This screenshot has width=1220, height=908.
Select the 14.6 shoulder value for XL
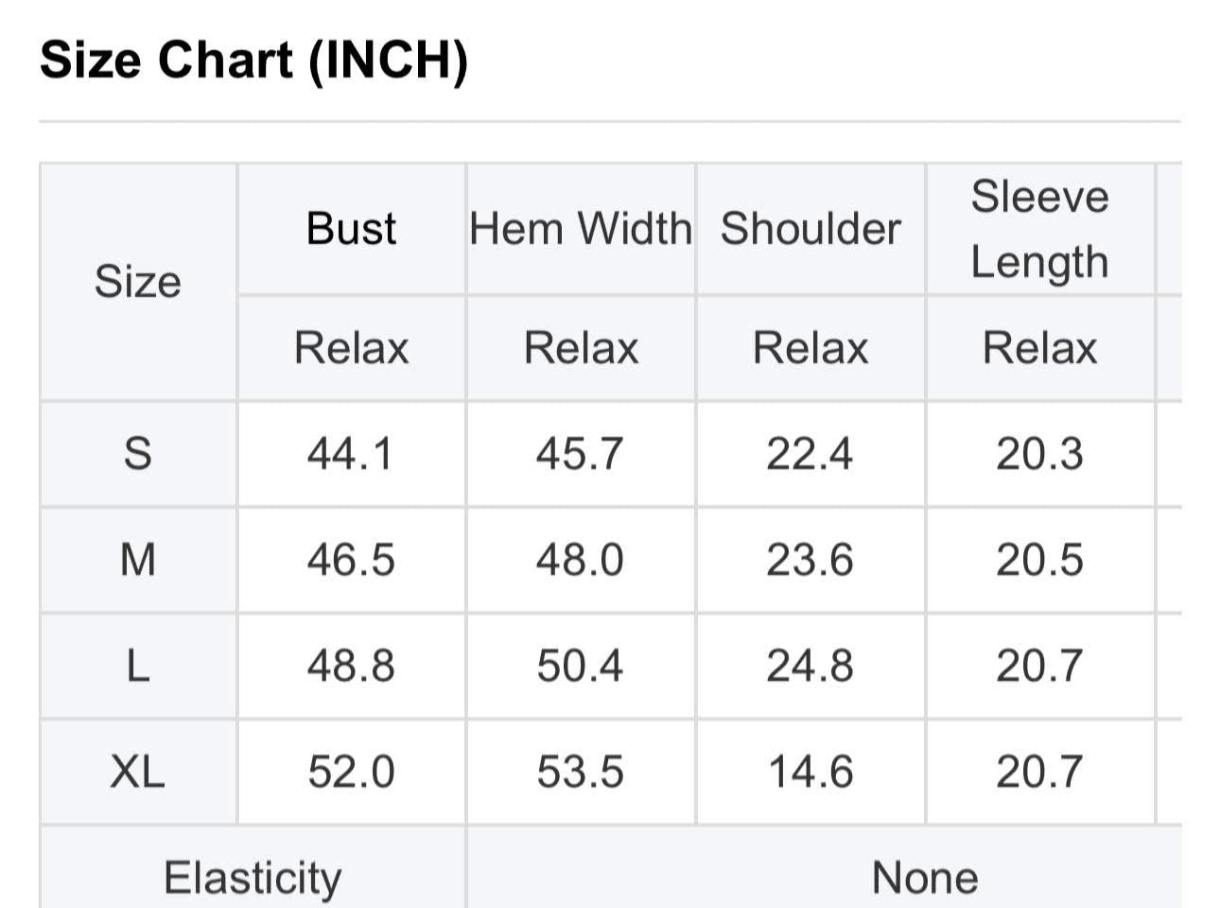[x=810, y=772]
